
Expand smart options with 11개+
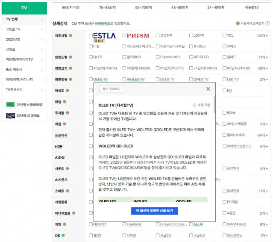point(263,191)
